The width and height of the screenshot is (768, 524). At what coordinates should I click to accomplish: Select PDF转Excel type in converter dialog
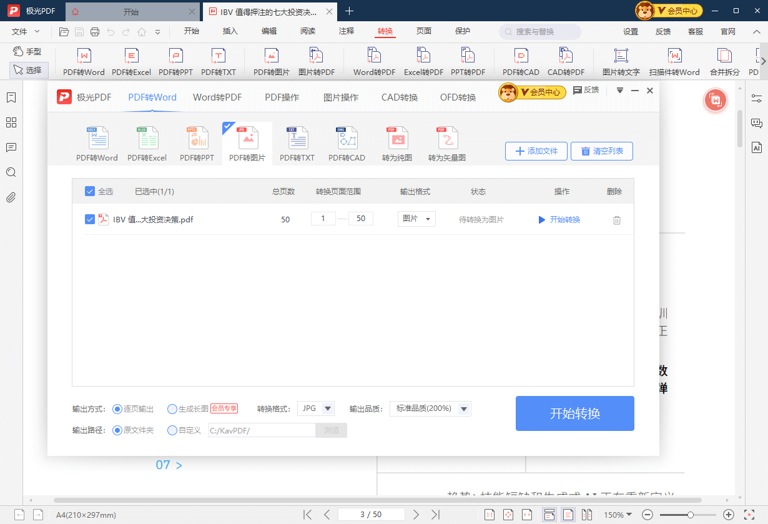(x=147, y=144)
